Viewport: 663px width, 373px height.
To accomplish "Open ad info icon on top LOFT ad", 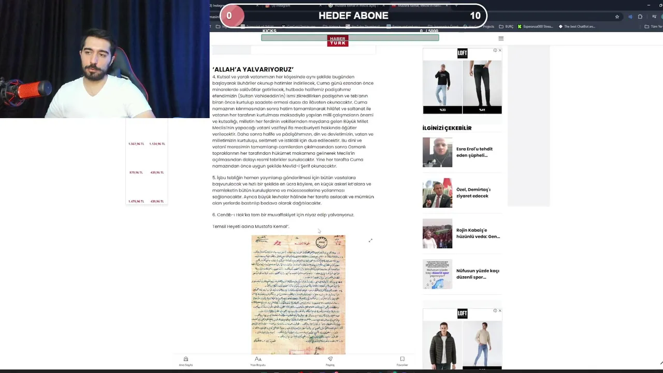I will point(495,50).
